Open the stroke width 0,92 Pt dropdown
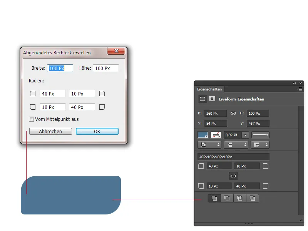Image resolution: width=308 pixels, height=231 pixels. [x=245, y=135]
